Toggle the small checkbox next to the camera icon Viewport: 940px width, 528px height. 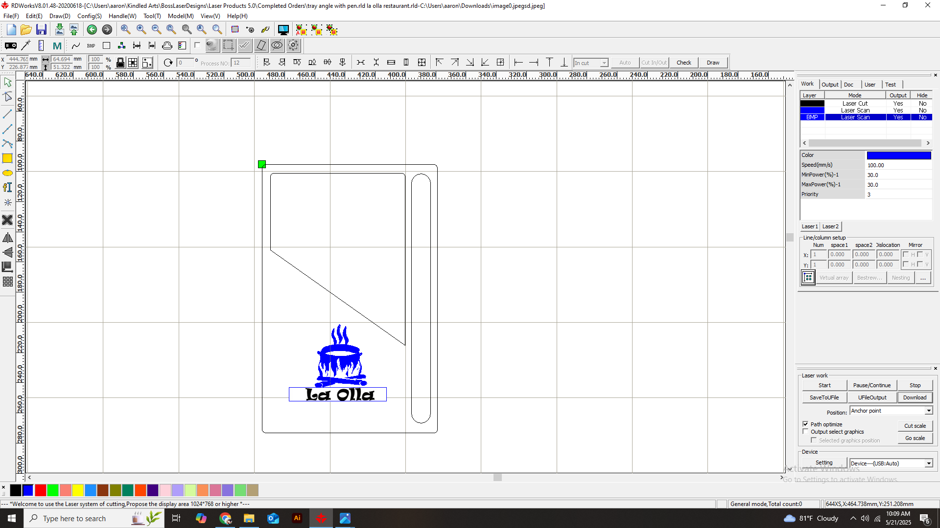[x=197, y=45]
